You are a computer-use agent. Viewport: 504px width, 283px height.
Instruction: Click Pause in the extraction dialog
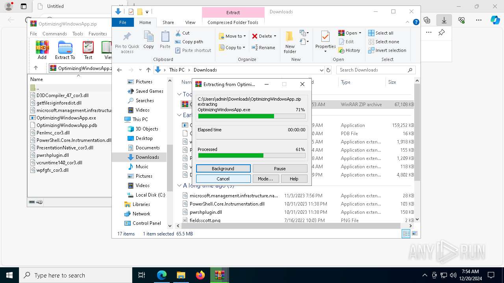[280, 168]
